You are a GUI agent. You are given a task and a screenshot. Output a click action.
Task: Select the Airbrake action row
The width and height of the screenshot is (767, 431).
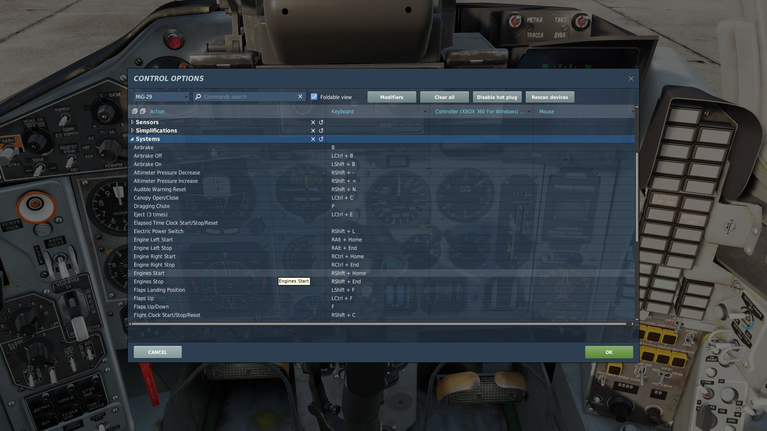(x=381, y=148)
